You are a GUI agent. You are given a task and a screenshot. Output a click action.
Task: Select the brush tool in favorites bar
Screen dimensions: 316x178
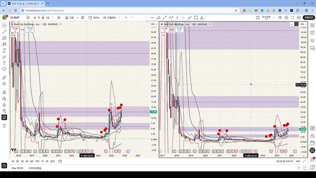189,17
